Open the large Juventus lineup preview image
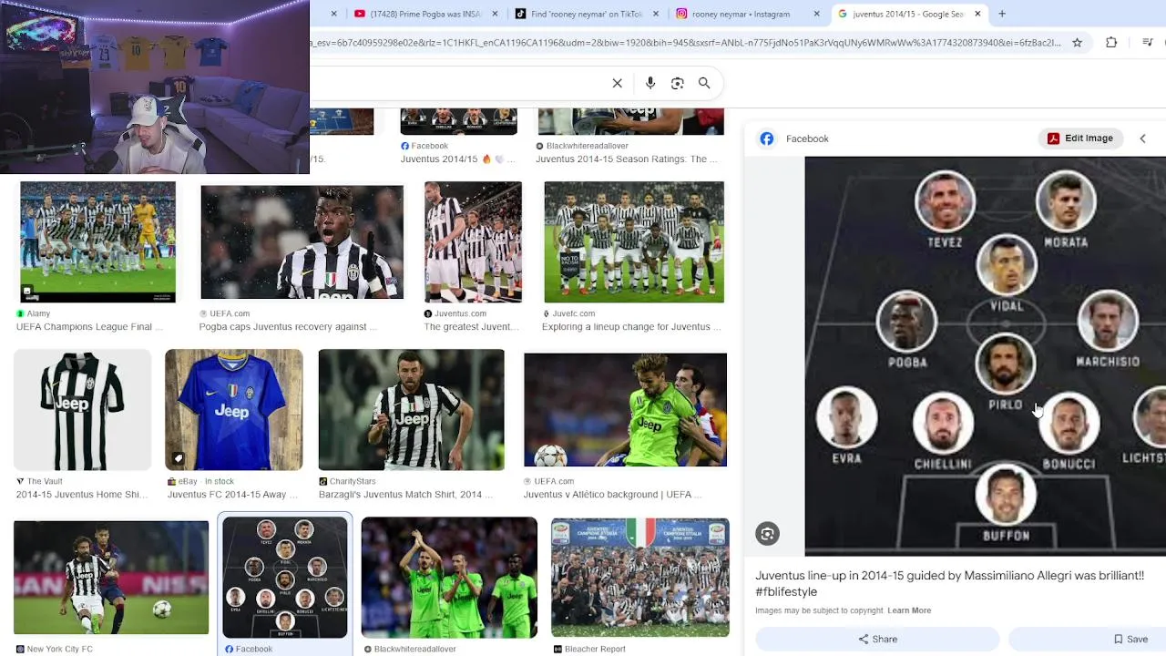Viewport: 1166px width, 656px height. coord(985,356)
